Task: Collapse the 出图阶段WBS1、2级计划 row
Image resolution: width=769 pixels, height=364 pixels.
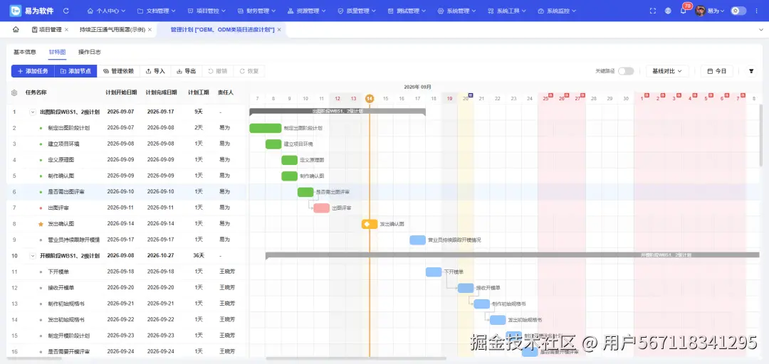Action: pyautogui.click(x=33, y=112)
